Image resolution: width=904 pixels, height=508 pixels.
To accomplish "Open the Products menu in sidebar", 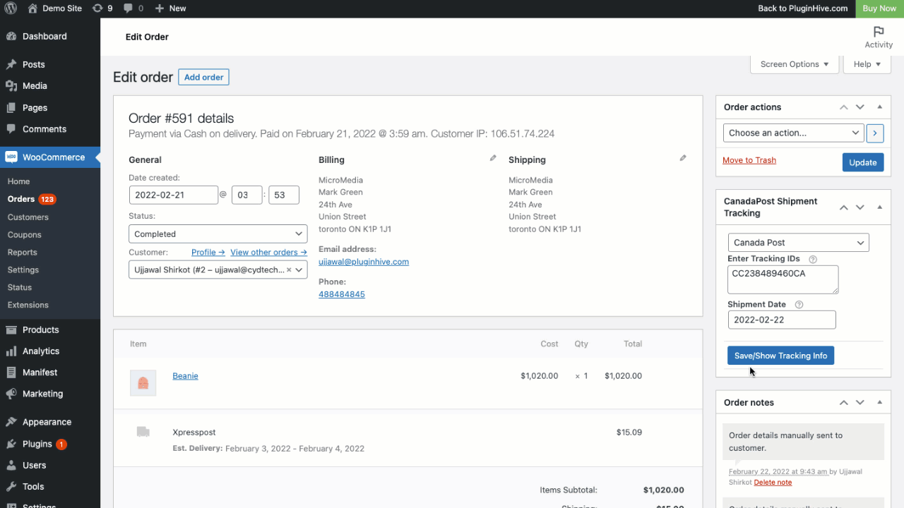I will click(x=40, y=329).
